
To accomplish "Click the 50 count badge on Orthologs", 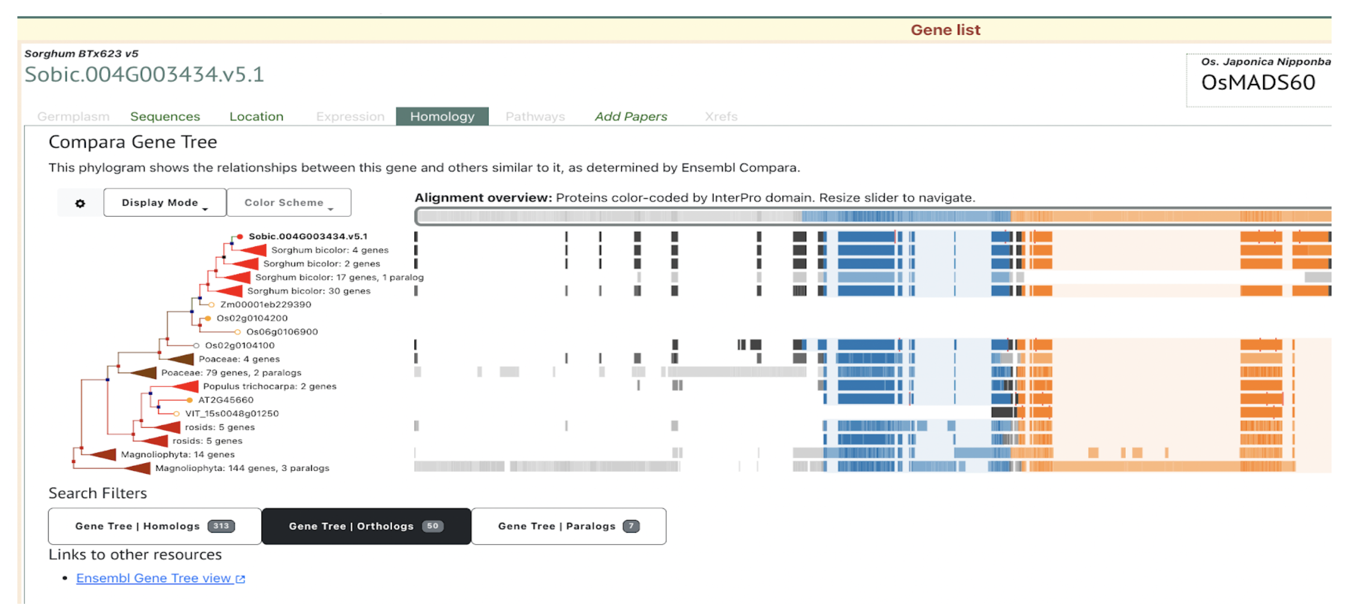I will [x=432, y=526].
